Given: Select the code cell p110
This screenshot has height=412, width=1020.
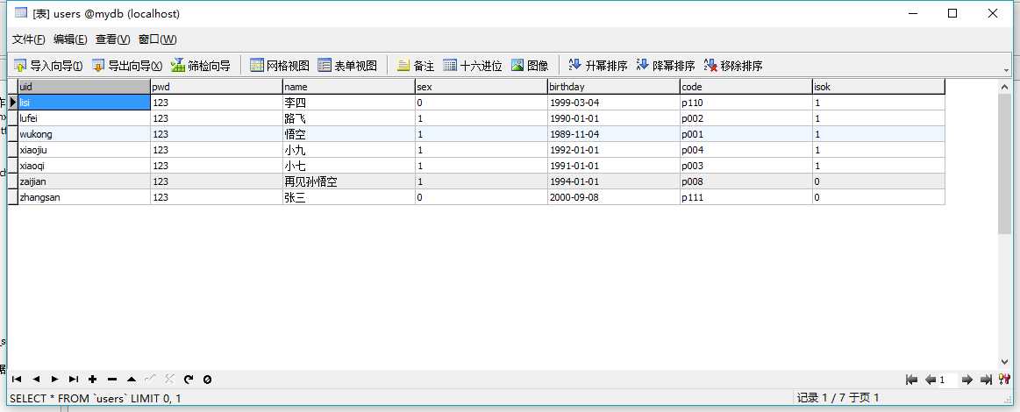Looking at the screenshot, I should tap(746, 103).
